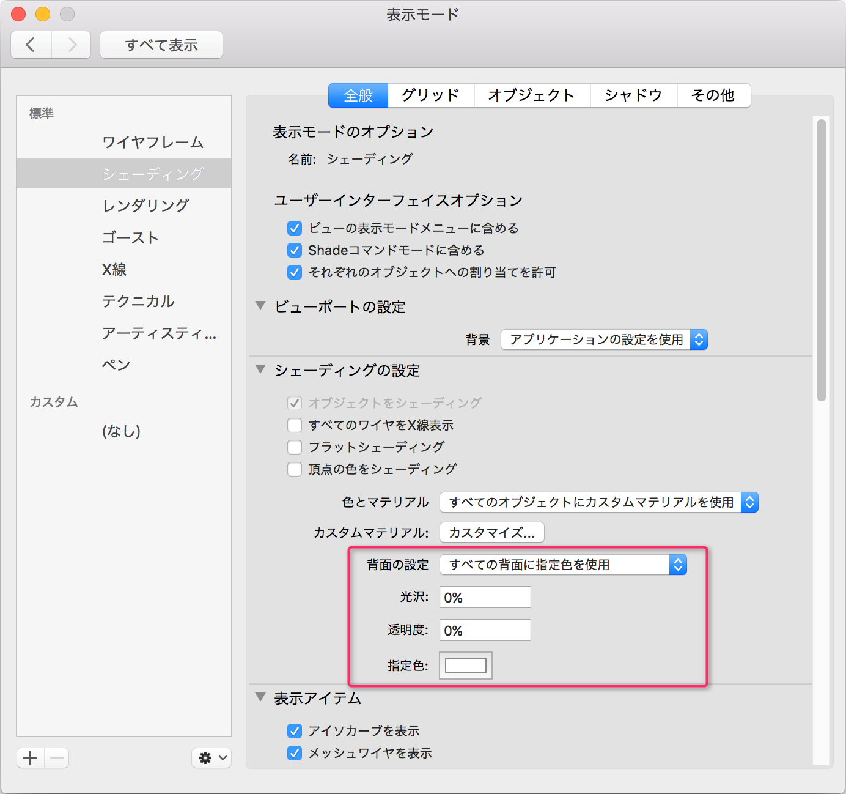The image size is (846, 794).
Task: Open the 背景 dropdown menu
Action: [x=604, y=339]
